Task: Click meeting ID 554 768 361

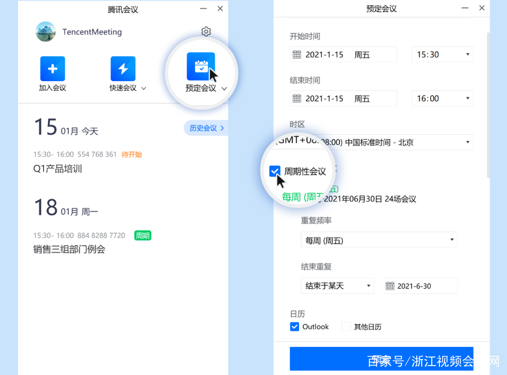Action: coord(97,154)
